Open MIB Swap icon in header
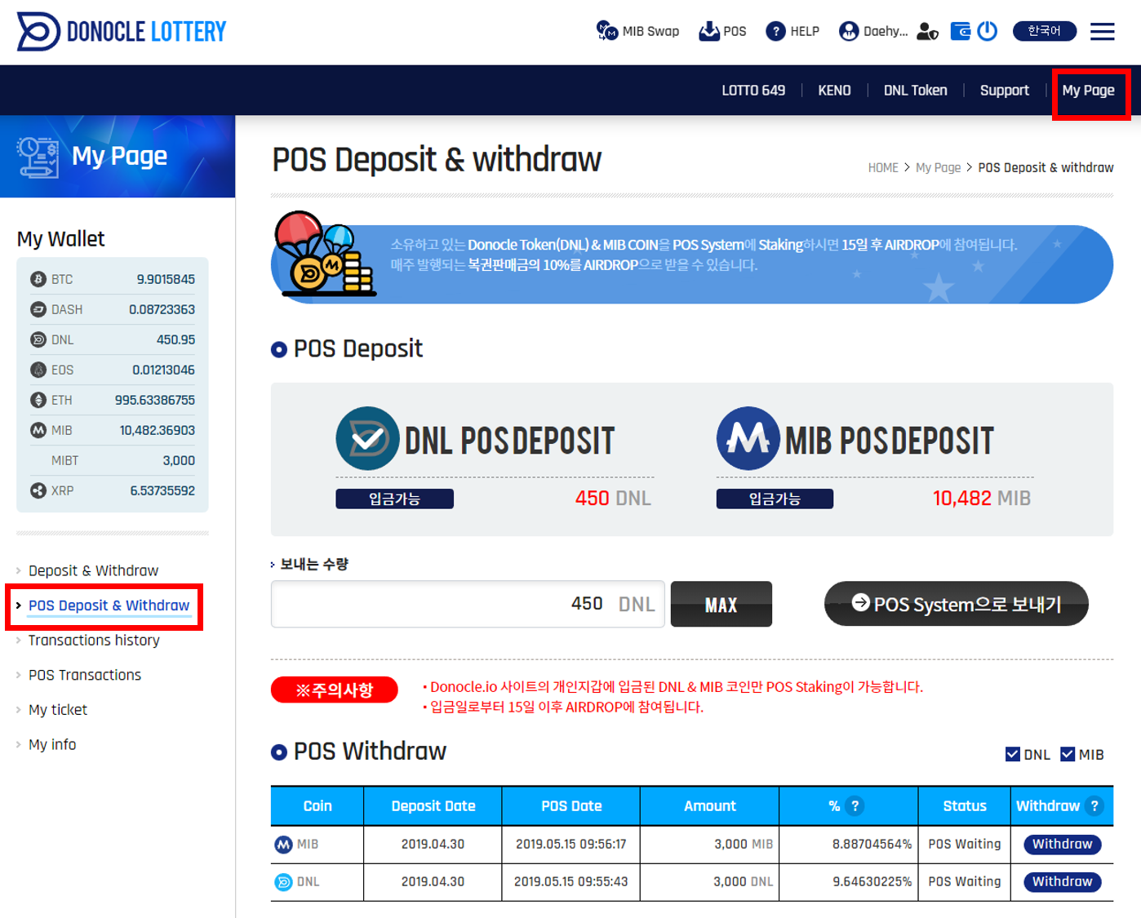This screenshot has width=1141, height=918. pyautogui.click(x=606, y=31)
